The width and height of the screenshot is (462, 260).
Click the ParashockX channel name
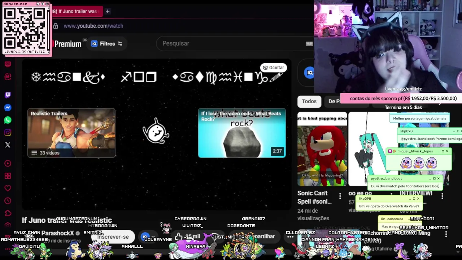click(x=57, y=233)
